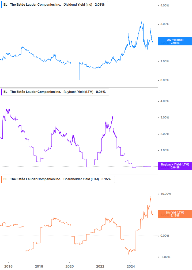Click the EL ticker in the dividend yield legend
This screenshot has height=270, width=192.
pos(5,5)
